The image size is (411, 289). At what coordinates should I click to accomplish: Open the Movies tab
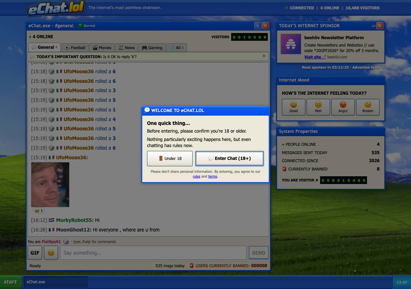(102, 48)
